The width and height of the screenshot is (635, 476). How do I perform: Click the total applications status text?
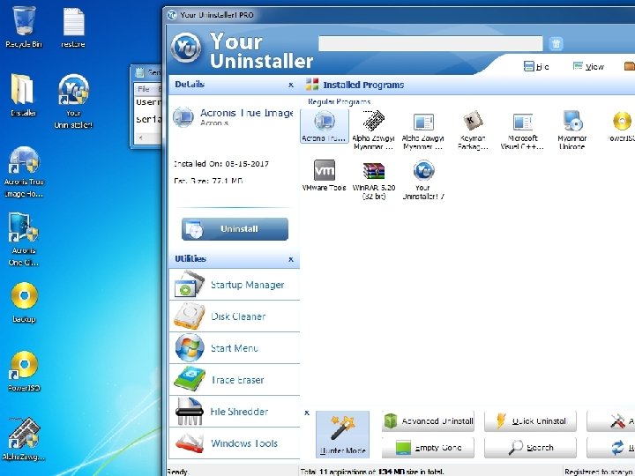(x=372, y=472)
